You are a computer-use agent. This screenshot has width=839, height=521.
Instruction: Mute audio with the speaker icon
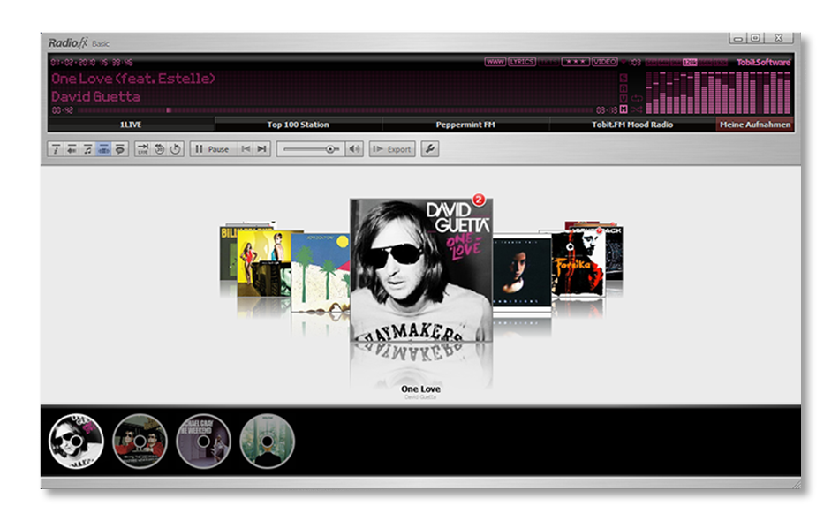coord(354,149)
